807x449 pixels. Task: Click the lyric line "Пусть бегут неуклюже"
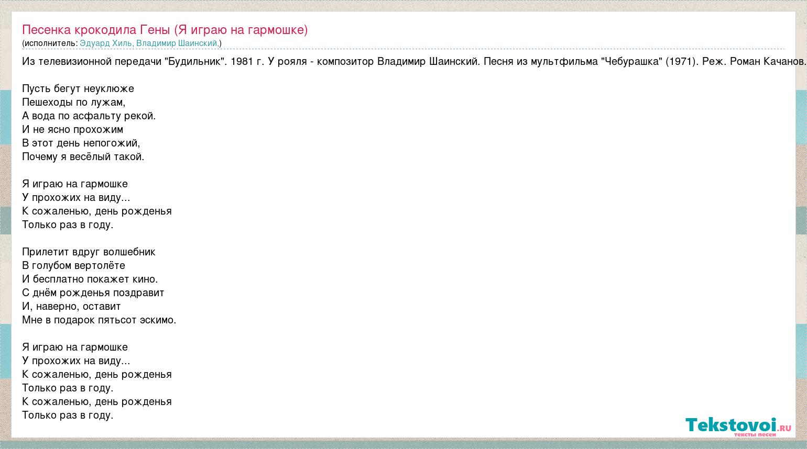(78, 89)
